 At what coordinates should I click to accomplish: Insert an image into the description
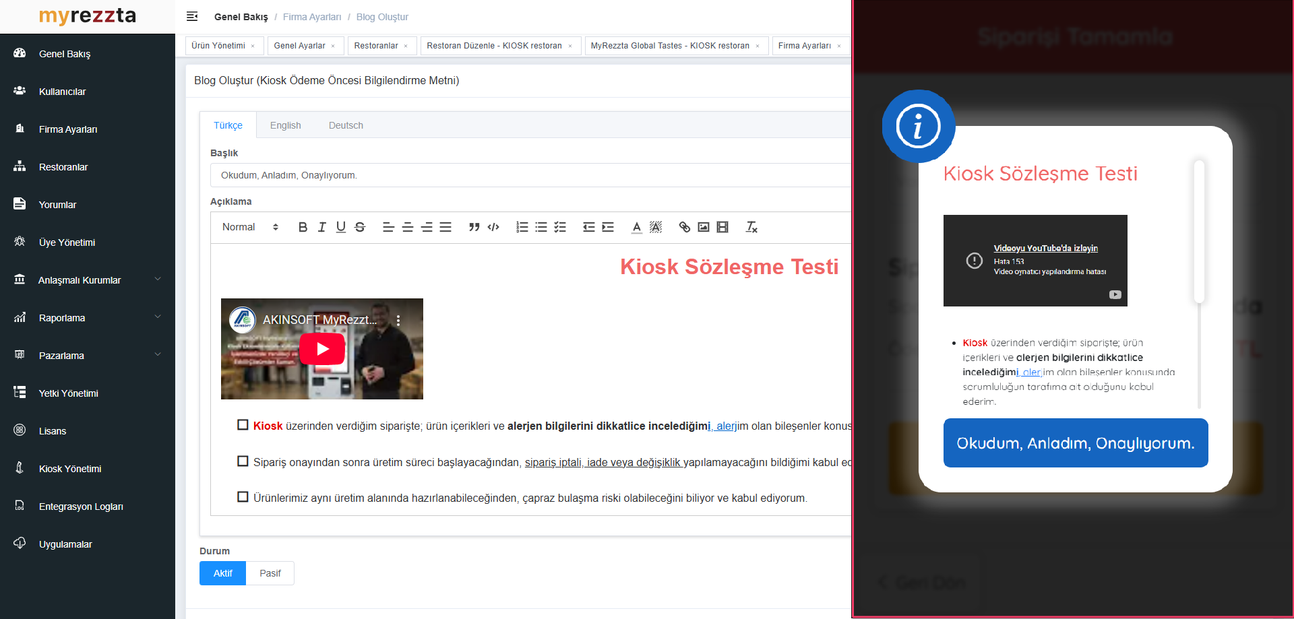tap(703, 227)
